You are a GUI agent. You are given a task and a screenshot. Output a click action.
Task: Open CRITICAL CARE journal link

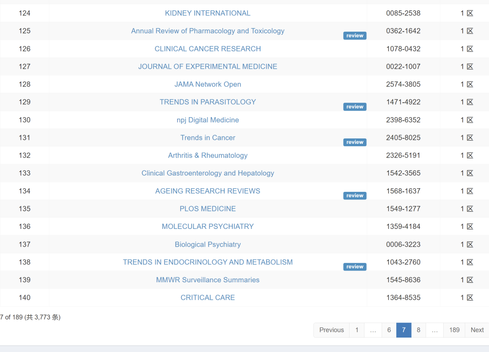(x=208, y=298)
